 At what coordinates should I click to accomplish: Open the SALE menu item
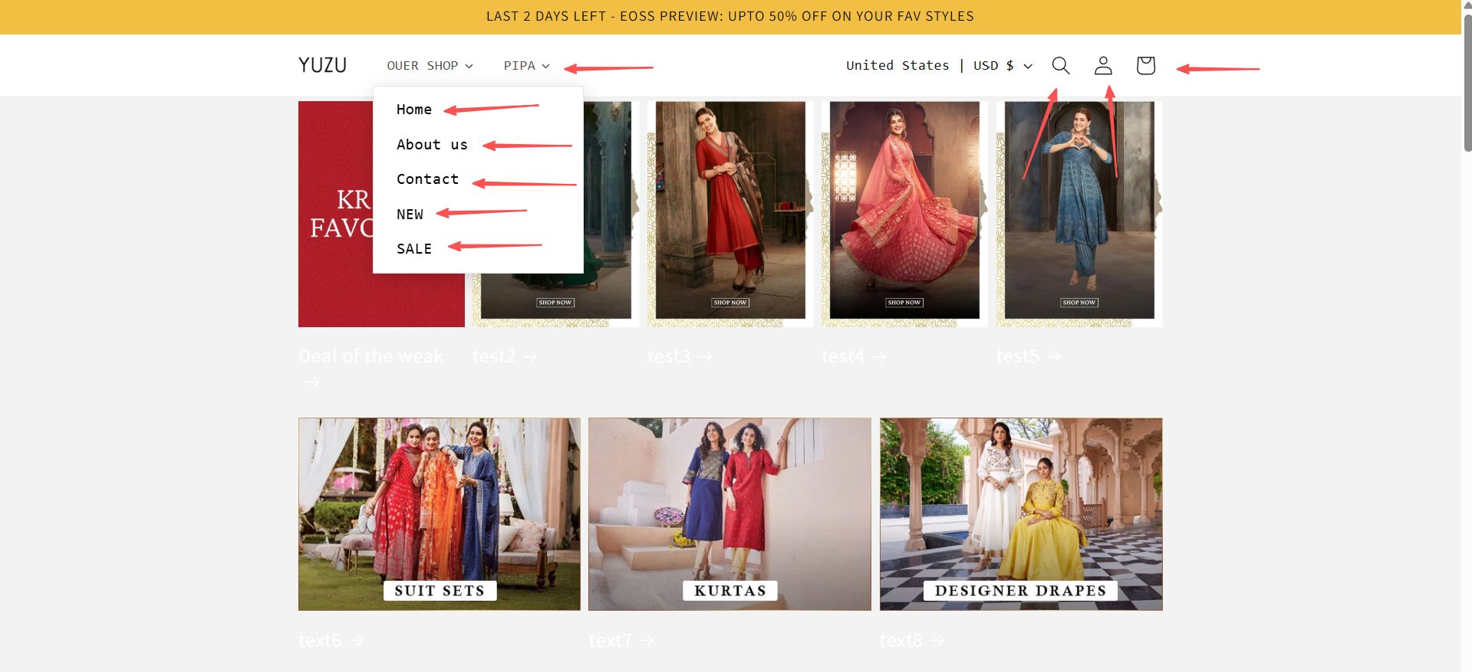tap(414, 249)
